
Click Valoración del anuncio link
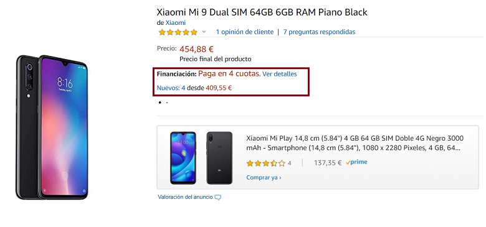pyautogui.click(x=185, y=197)
